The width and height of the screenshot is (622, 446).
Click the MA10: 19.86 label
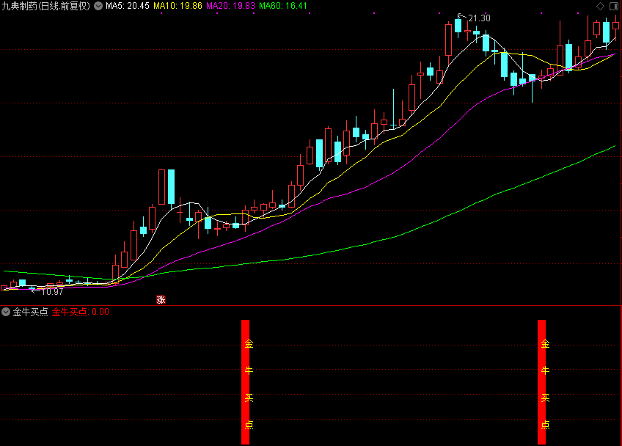tap(178, 6)
